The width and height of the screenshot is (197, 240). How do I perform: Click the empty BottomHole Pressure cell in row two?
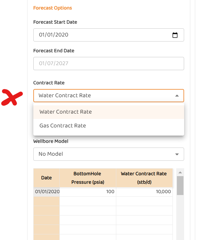[88, 201]
